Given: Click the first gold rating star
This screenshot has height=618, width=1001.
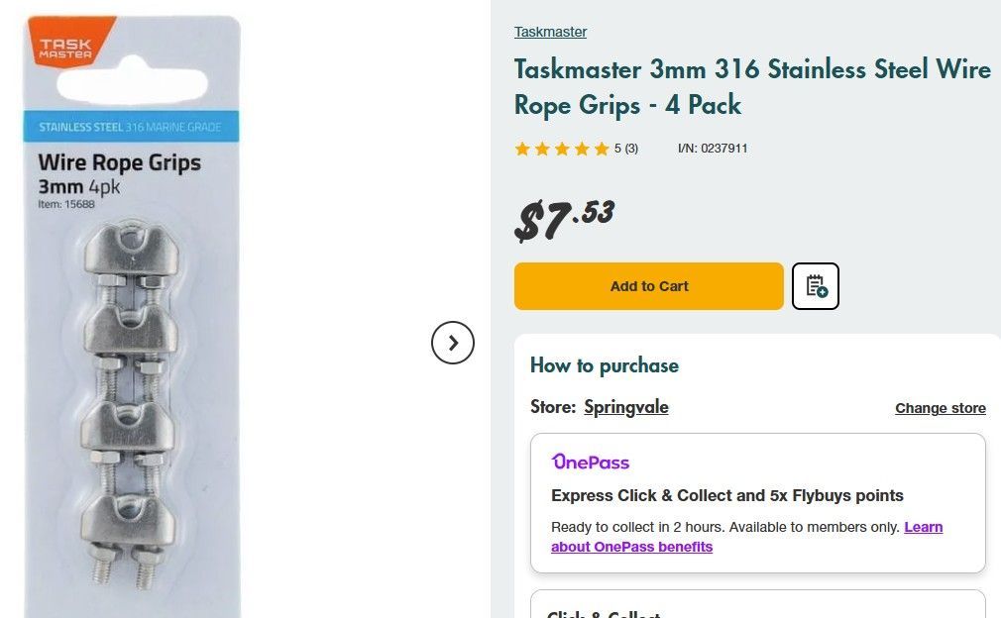Looking at the screenshot, I should (522, 149).
